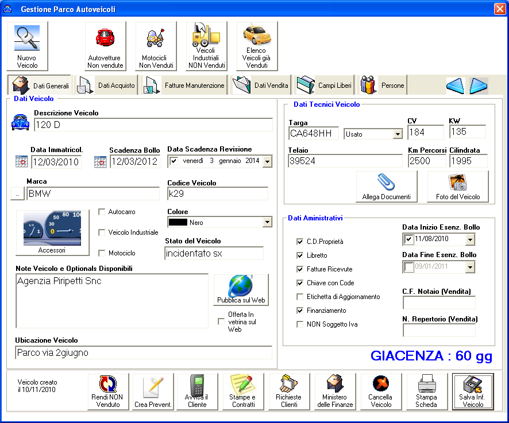Switch to Dati Generali tab

pos(39,86)
